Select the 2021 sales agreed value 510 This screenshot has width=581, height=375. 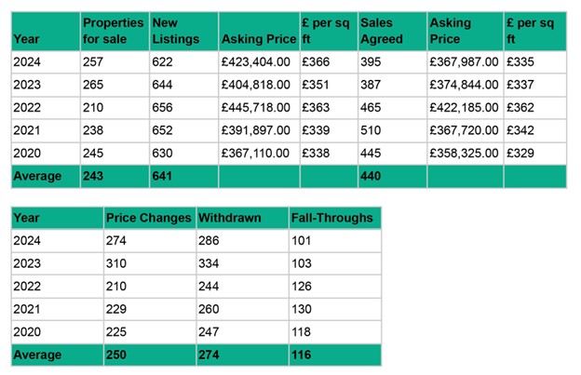372,131
